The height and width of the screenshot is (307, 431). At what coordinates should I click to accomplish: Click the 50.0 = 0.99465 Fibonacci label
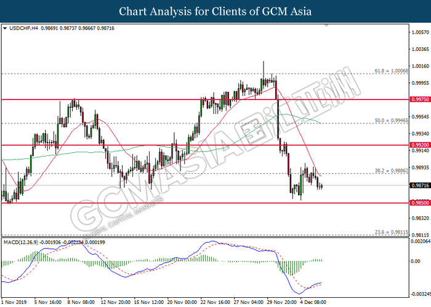392,120
